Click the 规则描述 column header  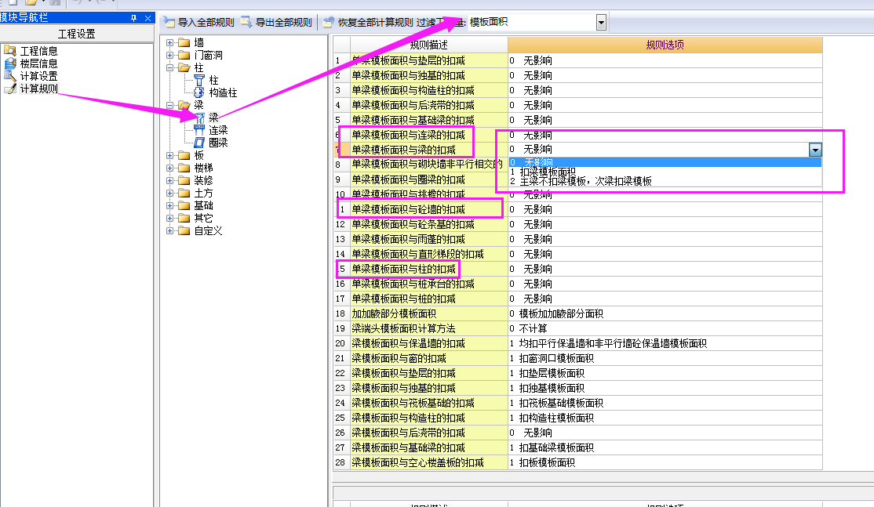point(428,45)
